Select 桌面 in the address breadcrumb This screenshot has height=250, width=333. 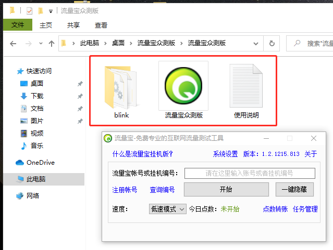point(118,43)
